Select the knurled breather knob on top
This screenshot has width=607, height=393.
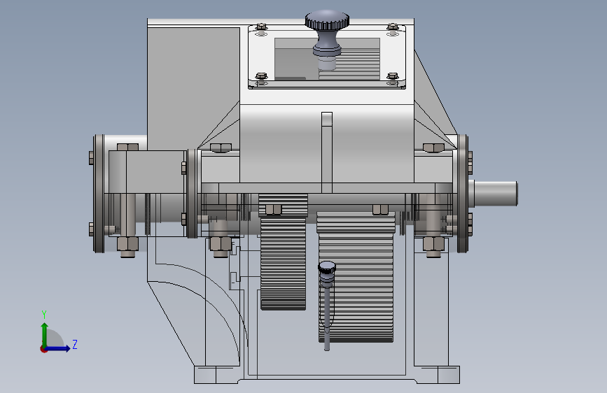pos(327,20)
